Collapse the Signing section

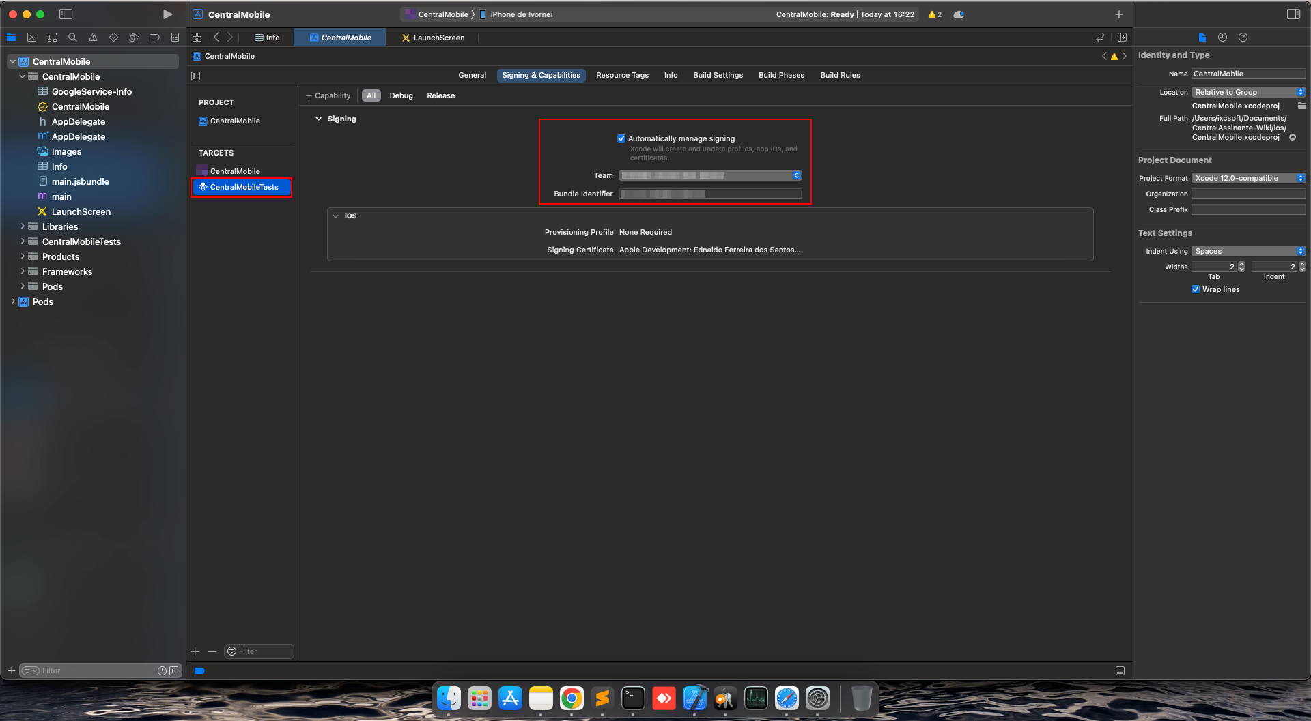[x=318, y=119]
